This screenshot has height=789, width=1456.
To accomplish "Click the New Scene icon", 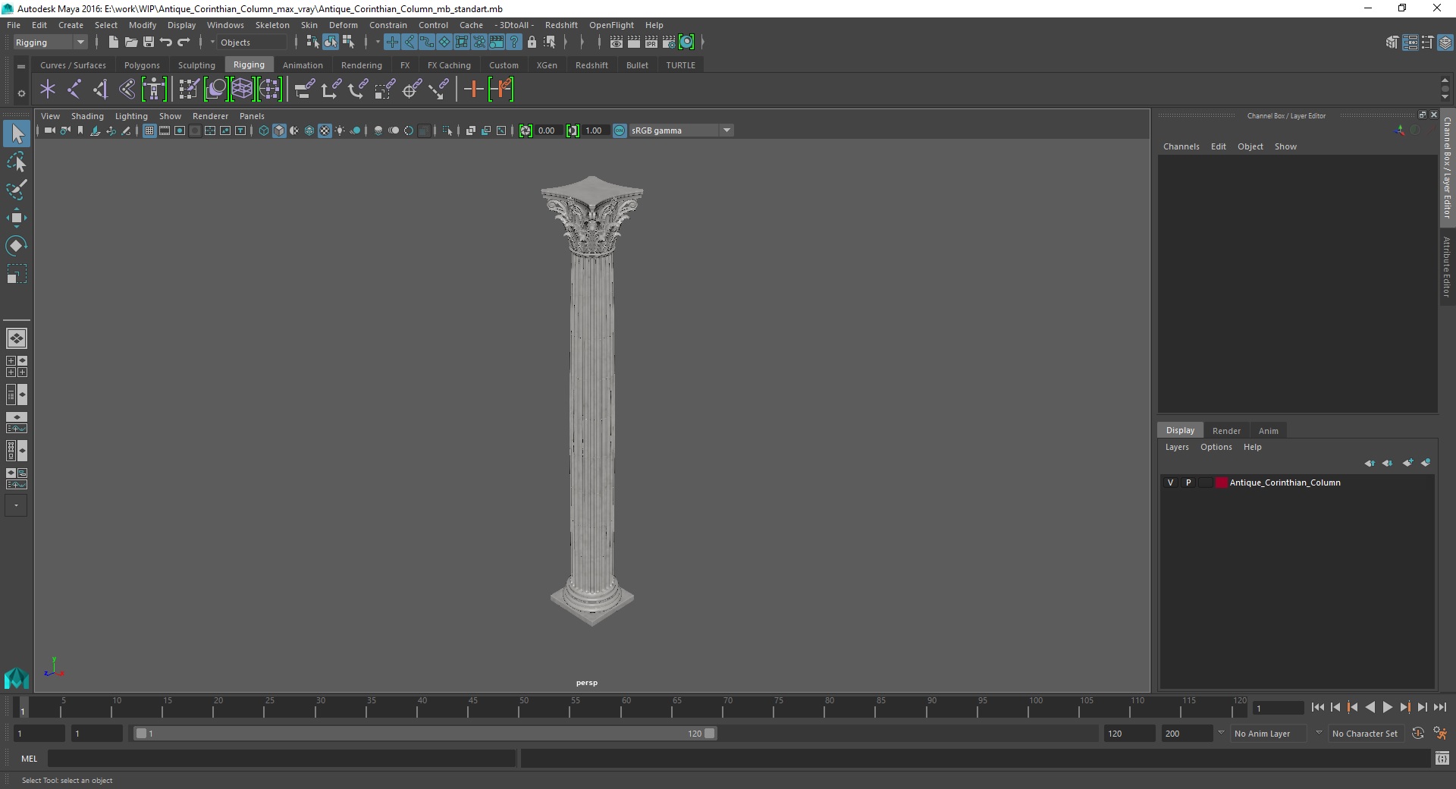I will (114, 42).
